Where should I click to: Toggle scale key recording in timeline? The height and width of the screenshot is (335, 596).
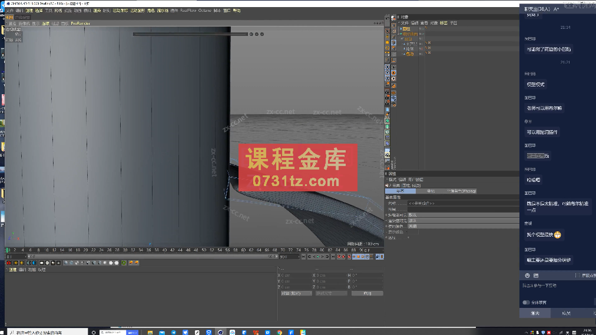click(357, 257)
